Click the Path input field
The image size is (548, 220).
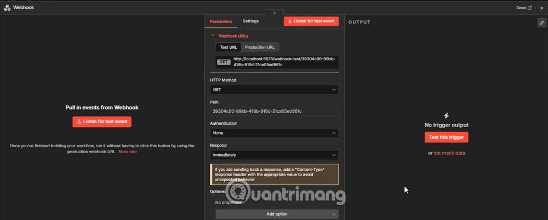point(274,112)
